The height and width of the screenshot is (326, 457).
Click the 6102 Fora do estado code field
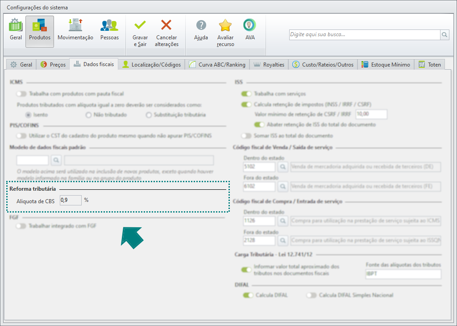point(259,186)
